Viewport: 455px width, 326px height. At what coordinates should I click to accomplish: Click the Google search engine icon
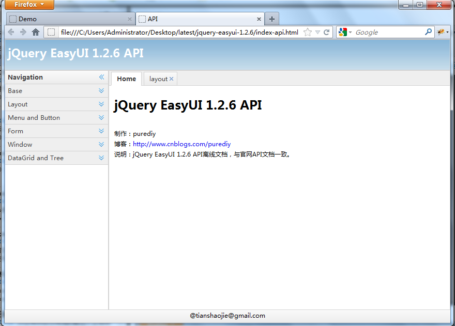click(343, 32)
